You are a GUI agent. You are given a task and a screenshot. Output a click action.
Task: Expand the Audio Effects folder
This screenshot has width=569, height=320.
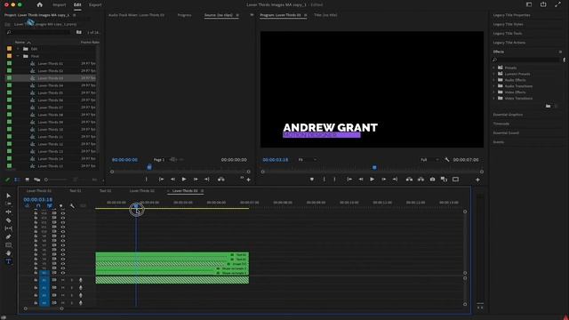494,80
